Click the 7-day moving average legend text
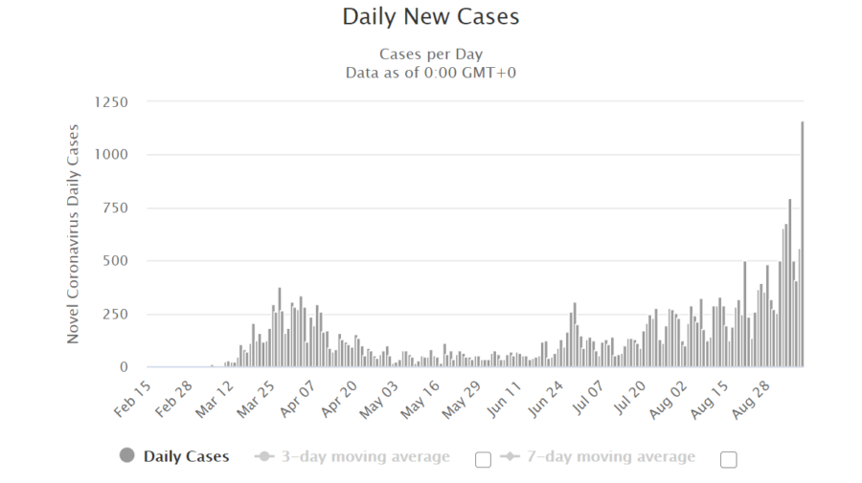The image size is (862, 483). coord(610,456)
